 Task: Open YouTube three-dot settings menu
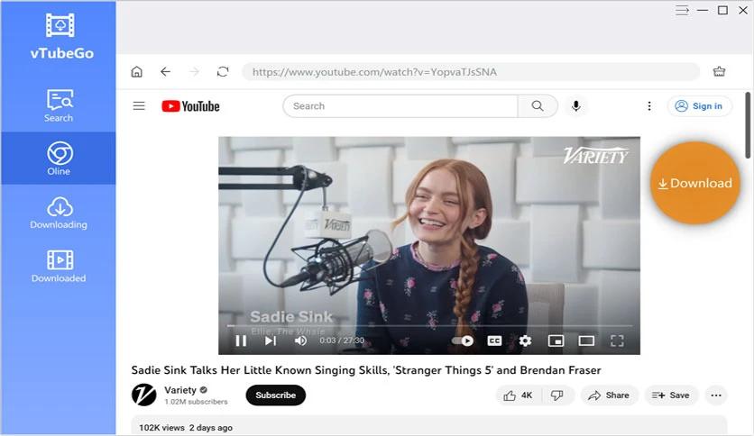tap(649, 106)
